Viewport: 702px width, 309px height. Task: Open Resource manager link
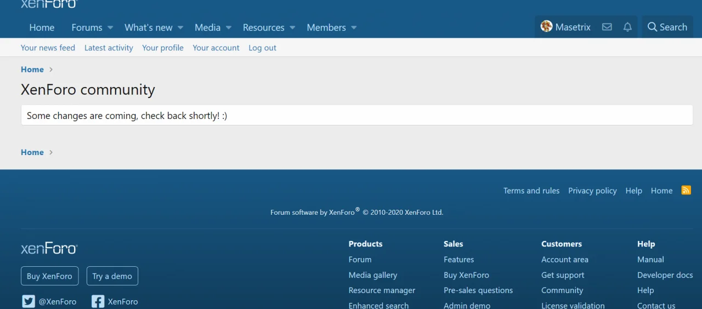point(382,290)
